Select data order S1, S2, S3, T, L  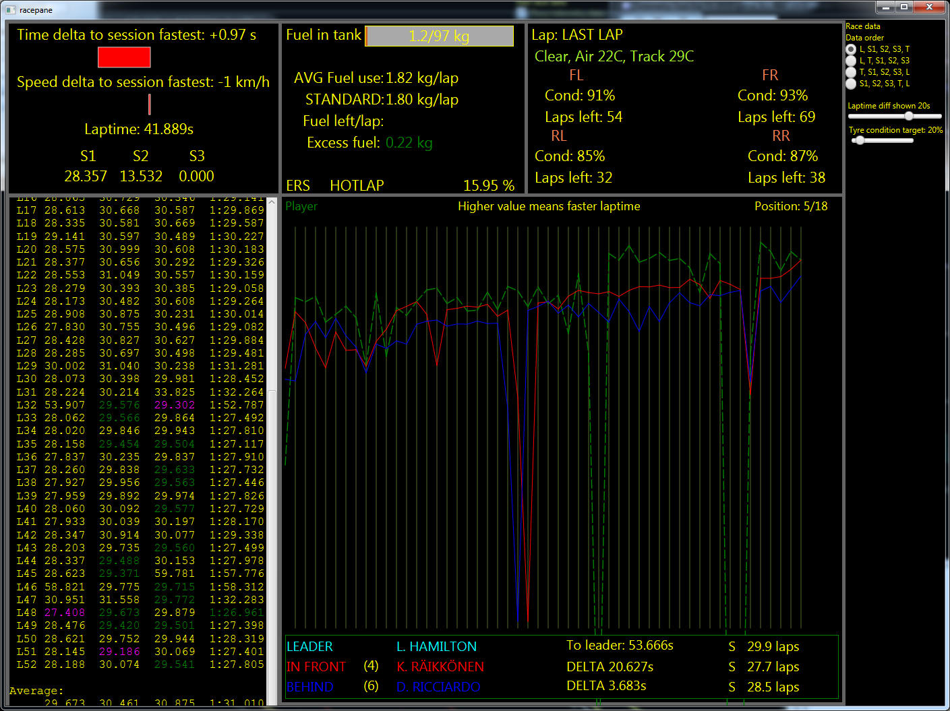852,84
